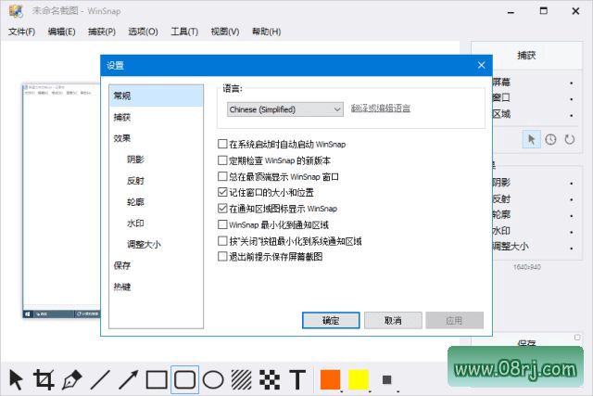
Task: Select 保存 in settings category list
Action: (157, 265)
